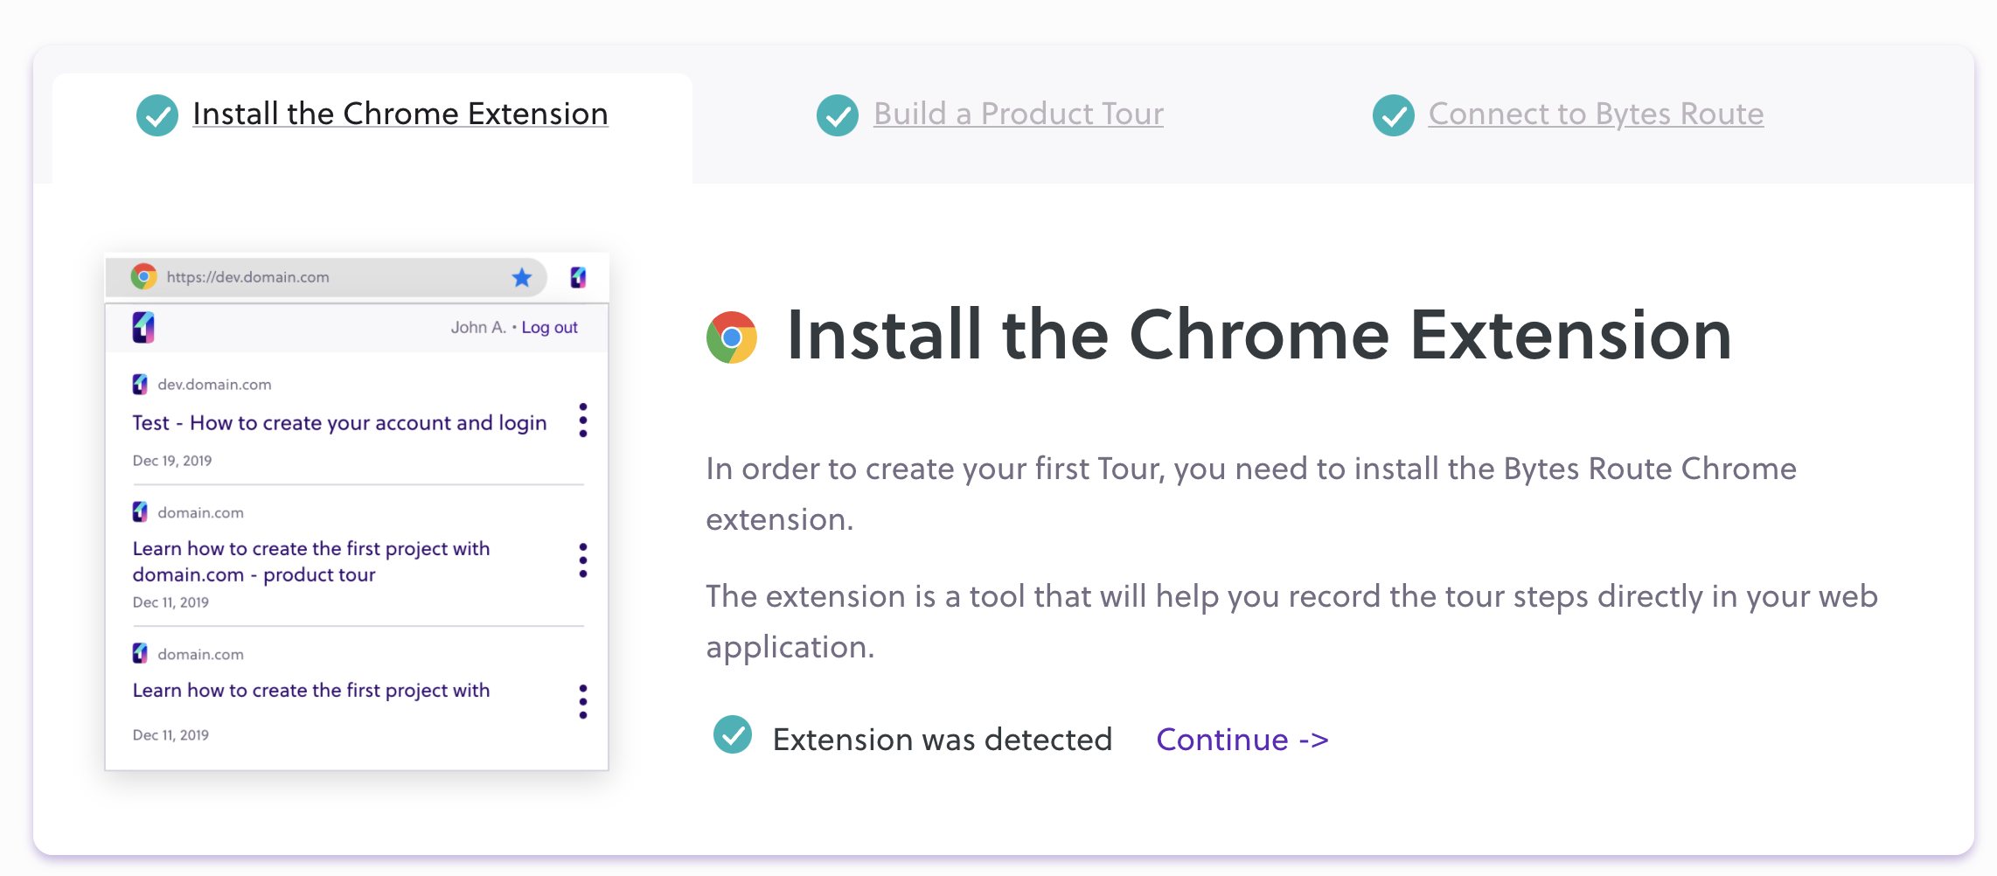Select the Install the Chrome Extension tab
Image resolution: width=1997 pixels, height=876 pixels.
pos(400,115)
